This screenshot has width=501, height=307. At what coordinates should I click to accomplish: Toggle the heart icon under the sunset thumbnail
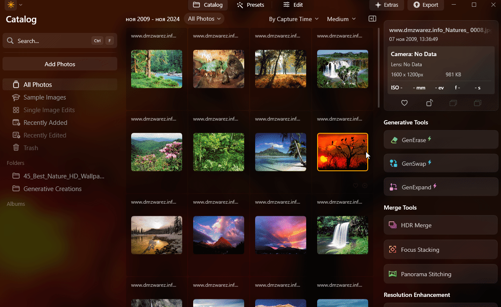tap(356, 186)
